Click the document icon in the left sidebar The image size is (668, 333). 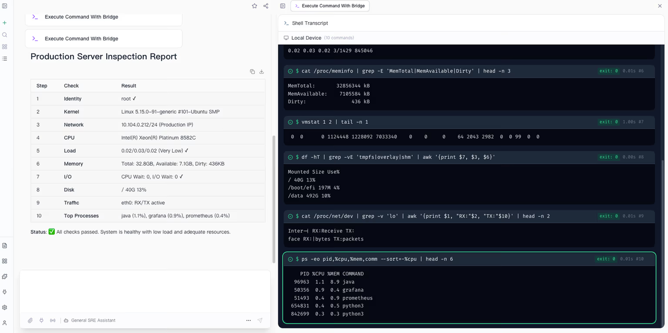click(x=5, y=245)
